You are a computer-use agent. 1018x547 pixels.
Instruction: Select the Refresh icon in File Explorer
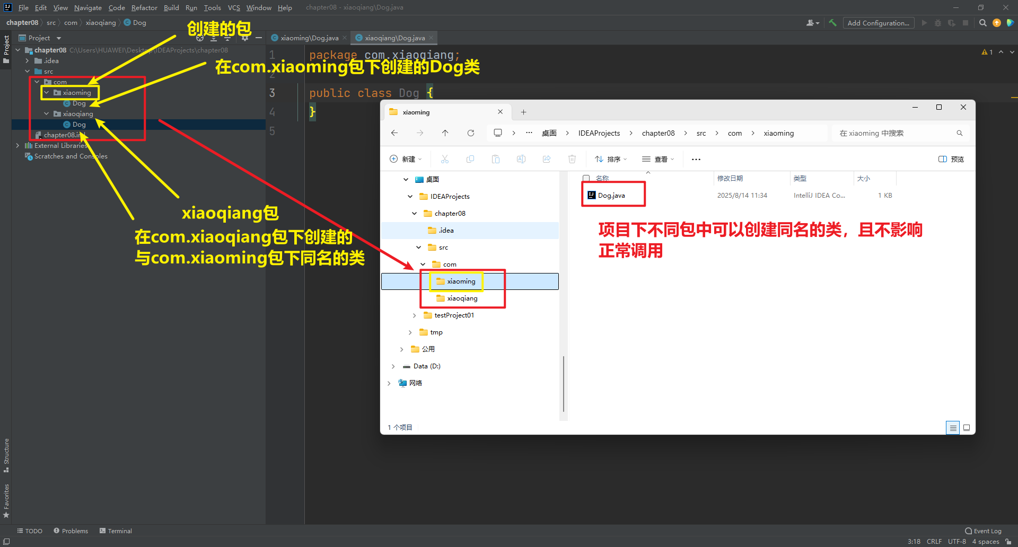471,133
